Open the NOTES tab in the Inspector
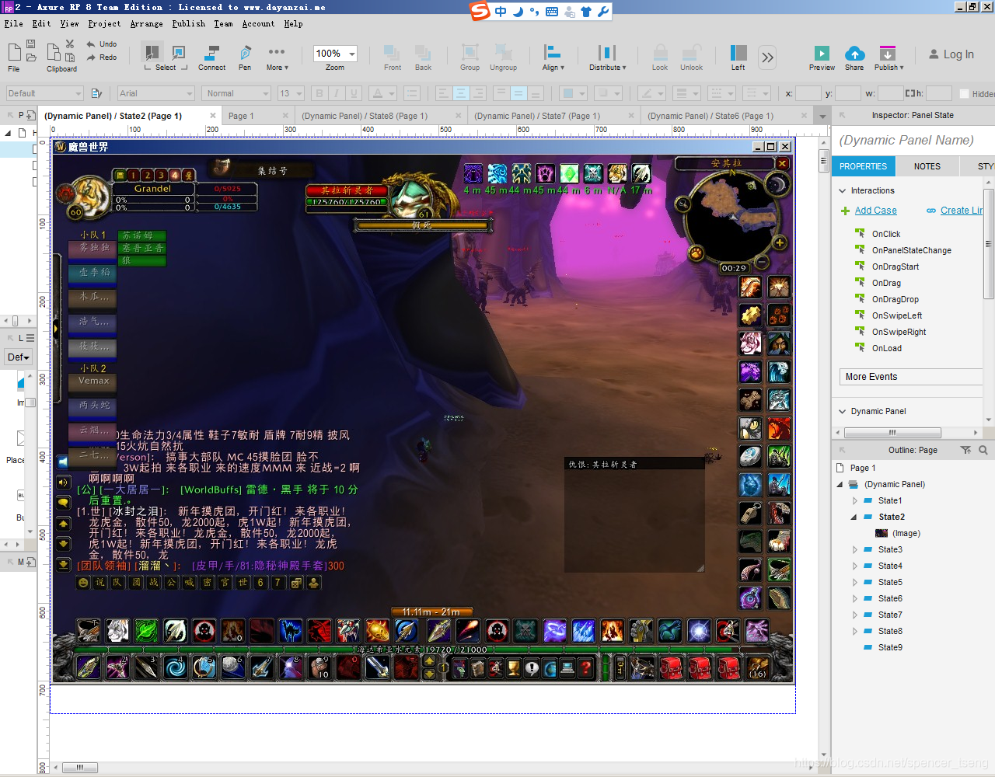 point(927,166)
